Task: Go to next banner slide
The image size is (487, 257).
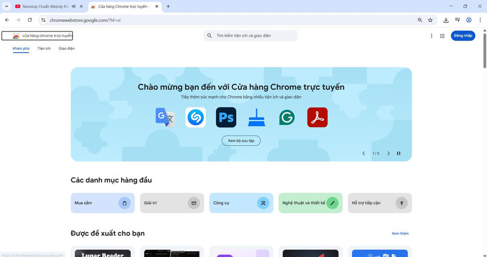Action: [x=388, y=154]
